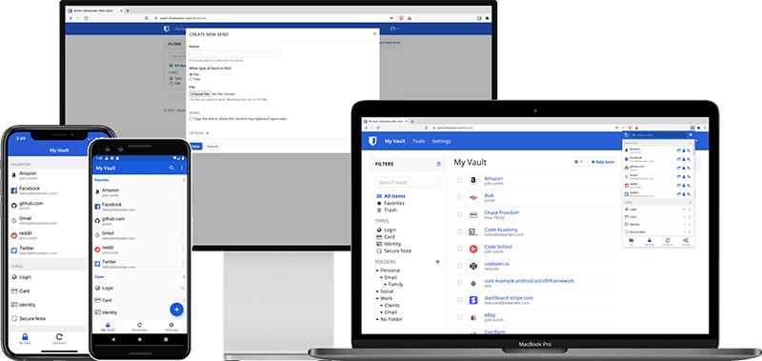Click the Choose File button
This screenshot has width=762, height=361.
coord(200,93)
